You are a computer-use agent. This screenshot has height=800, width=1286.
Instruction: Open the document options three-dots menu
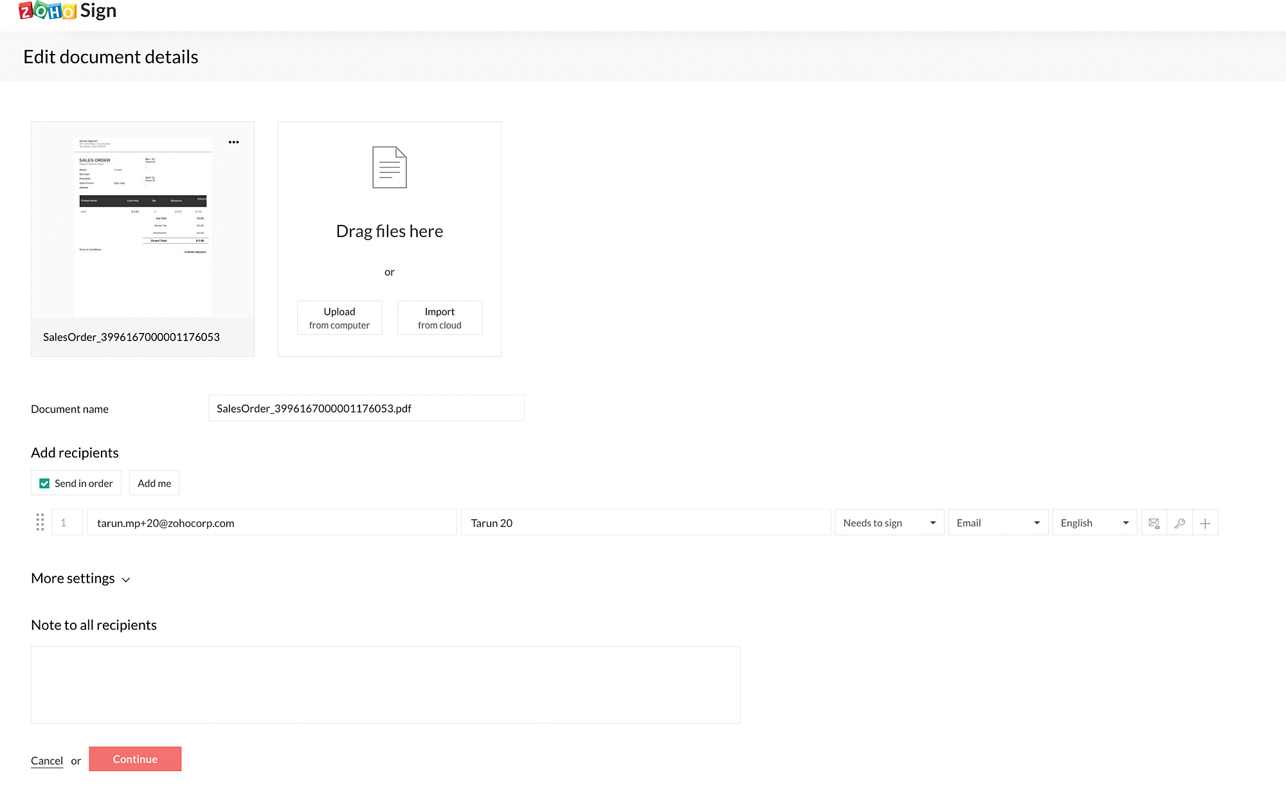[233, 142]
